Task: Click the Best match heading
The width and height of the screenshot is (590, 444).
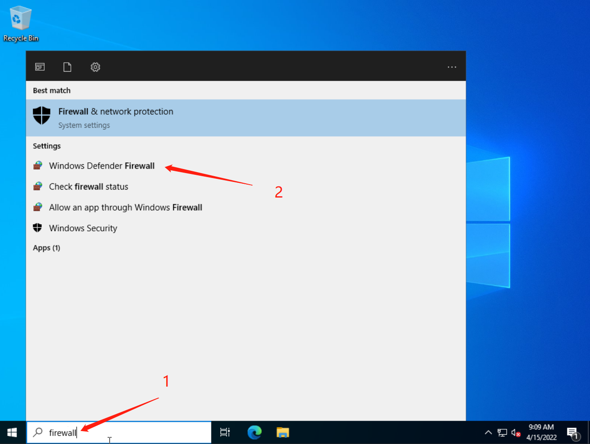Action: pos(52,90)
